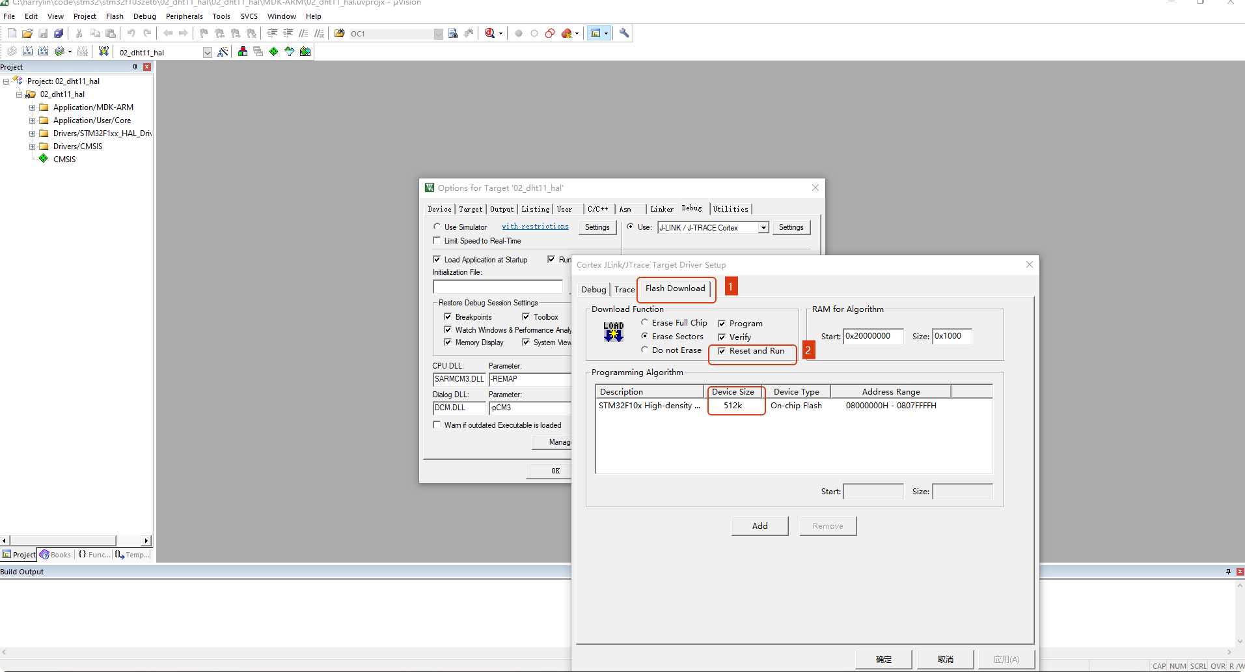This screenshot has height=672, width=1245.
Task: Click the Add algorithm button
Action: [760, 526]
